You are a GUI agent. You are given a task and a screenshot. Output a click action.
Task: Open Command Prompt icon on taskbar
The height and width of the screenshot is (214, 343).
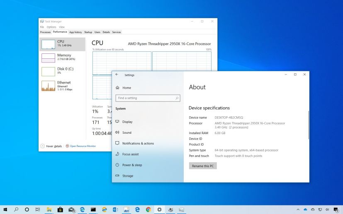(93, 209)
